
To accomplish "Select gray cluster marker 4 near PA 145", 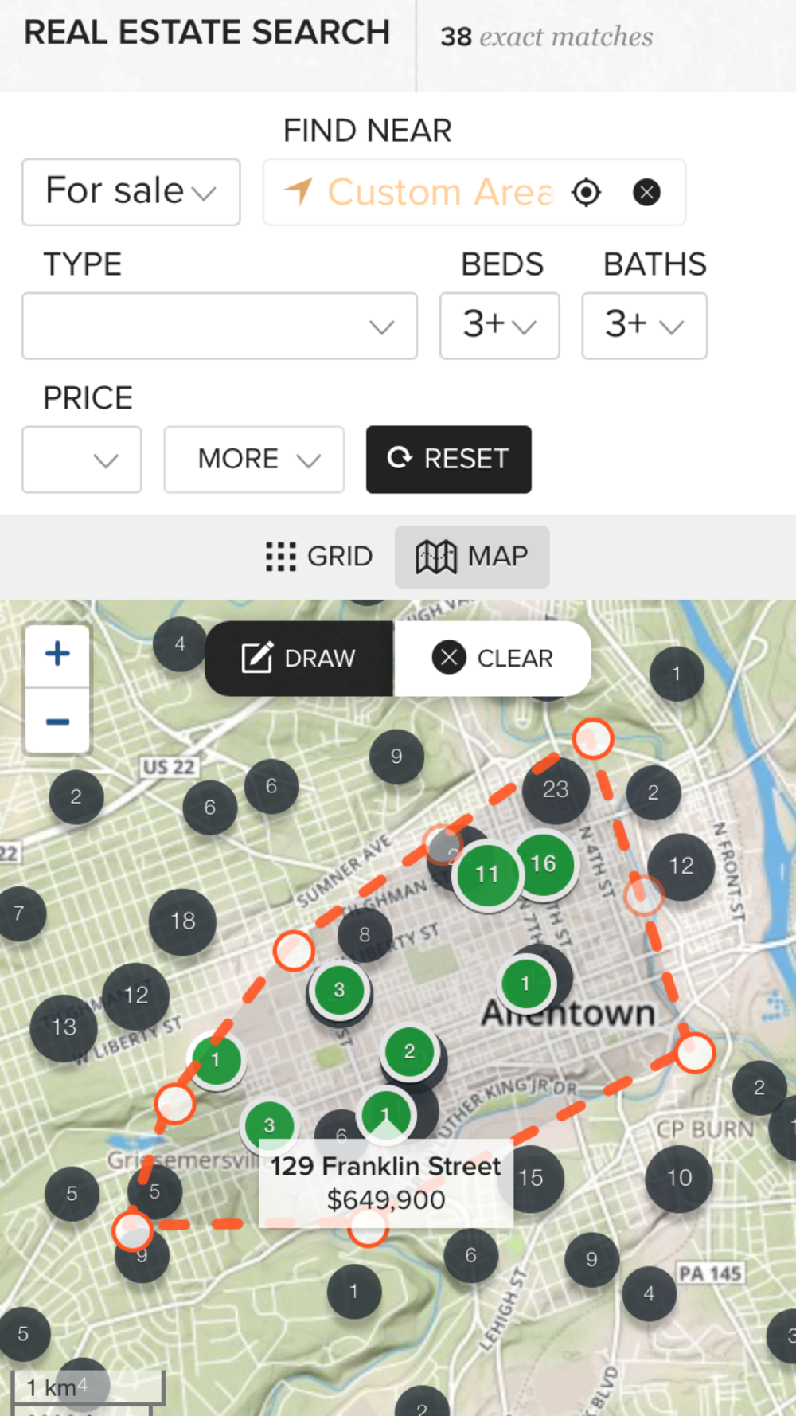I will [649, 1293].
